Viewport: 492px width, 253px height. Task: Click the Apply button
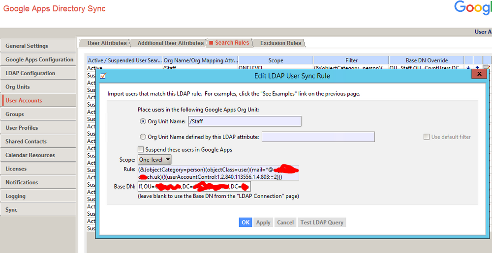[x=263, y=223]
